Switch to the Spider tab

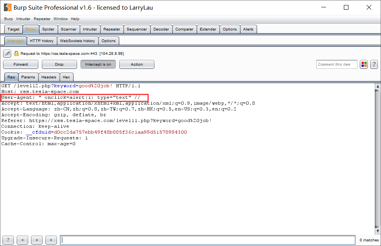[x=48, y=29]
